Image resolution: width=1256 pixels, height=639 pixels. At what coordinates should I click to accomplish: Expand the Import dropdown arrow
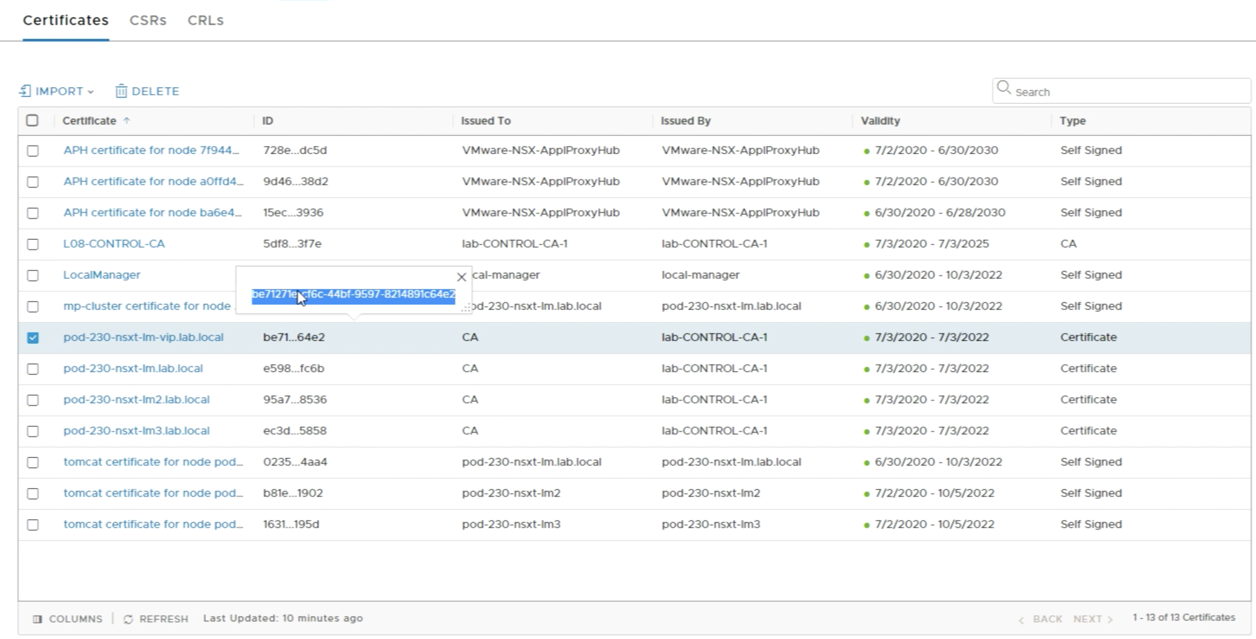91,92
